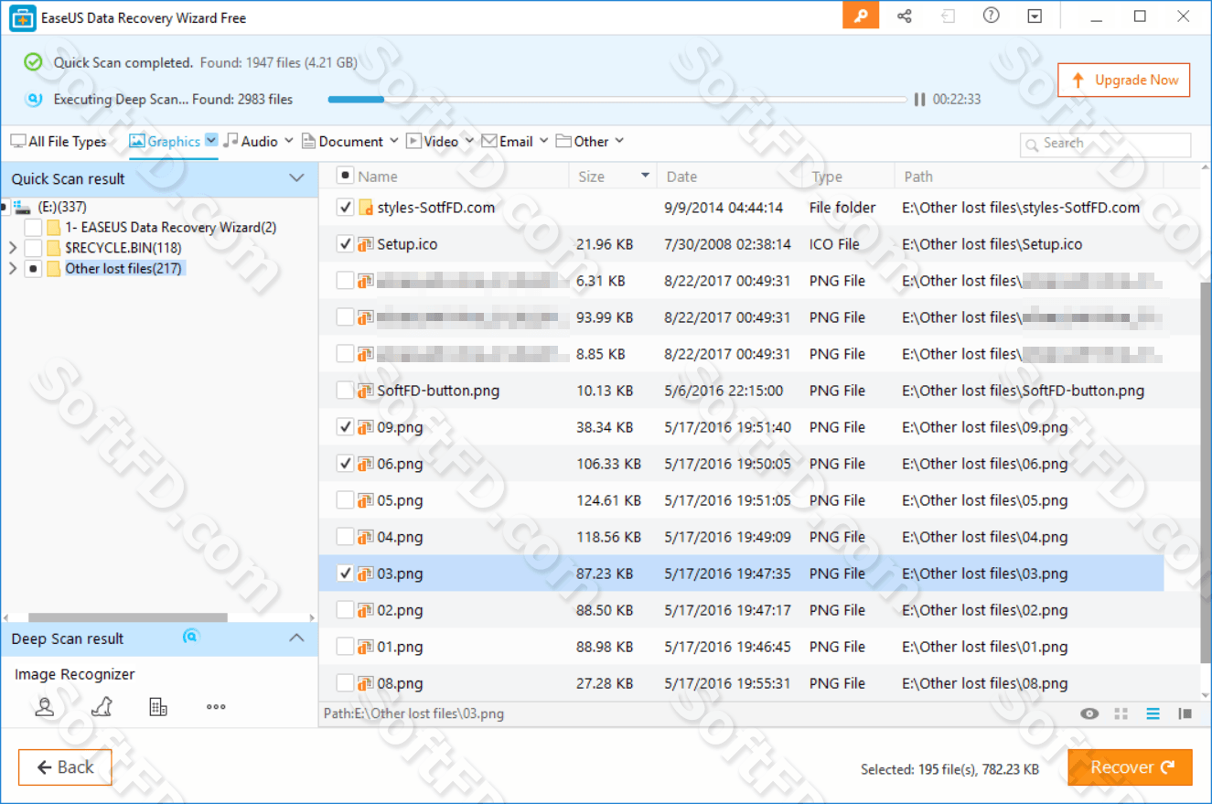Click the $RECYCLE.BIN folder icon
This screenshot has width=1212, height=804.
coord(54,248)
